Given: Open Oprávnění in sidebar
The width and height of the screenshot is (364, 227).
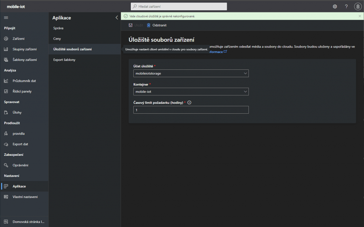Looking at the screenshot, I should coord(20,165).
